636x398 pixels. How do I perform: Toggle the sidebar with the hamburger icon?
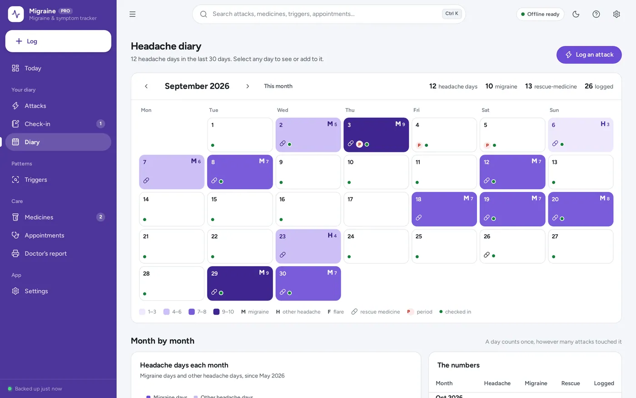133,14
